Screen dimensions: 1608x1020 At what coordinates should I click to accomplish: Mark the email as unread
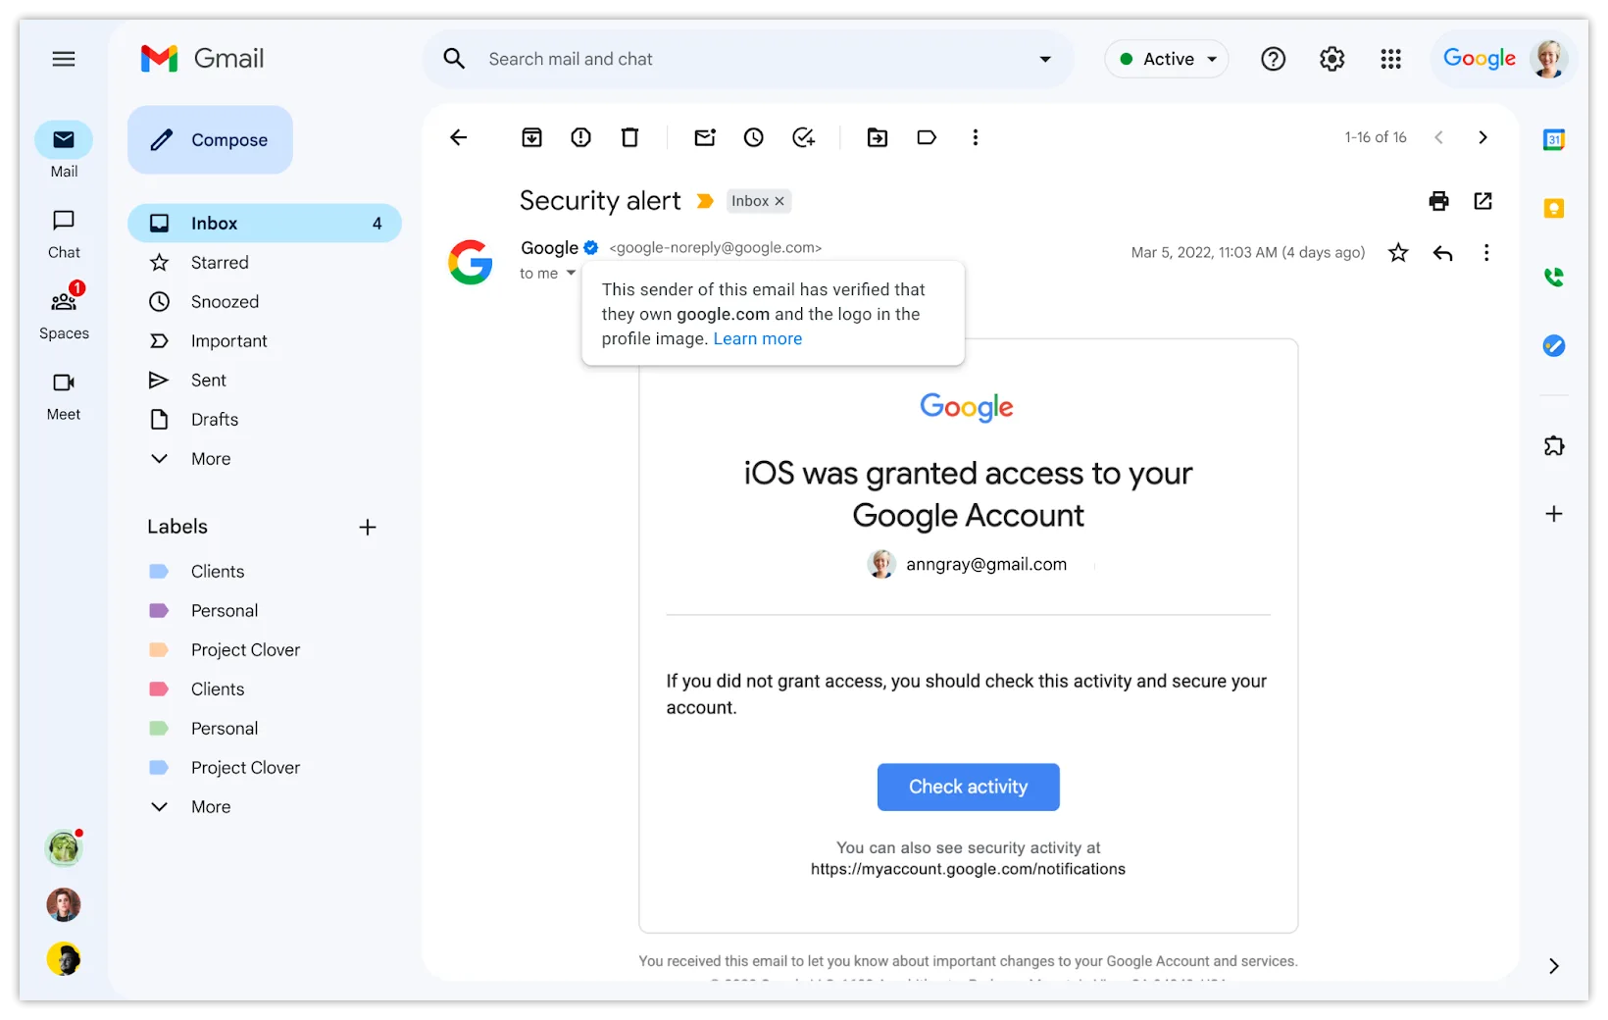coord(705,137)
